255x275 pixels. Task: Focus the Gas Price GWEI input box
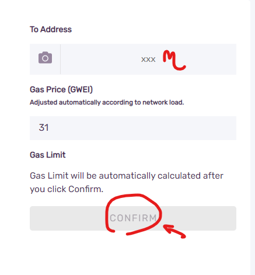point(133,128)
